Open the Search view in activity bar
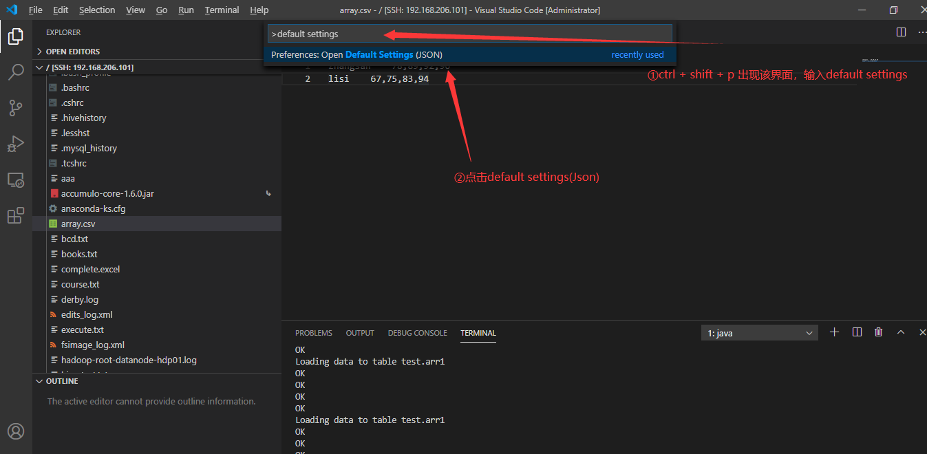The width and height of the screenshot is (927, 454). (16, 72)
